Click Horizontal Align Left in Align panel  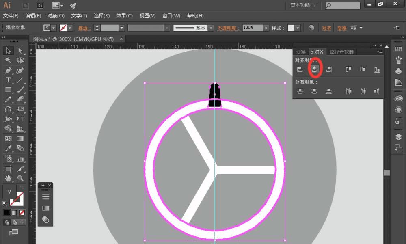pos(300,69)
